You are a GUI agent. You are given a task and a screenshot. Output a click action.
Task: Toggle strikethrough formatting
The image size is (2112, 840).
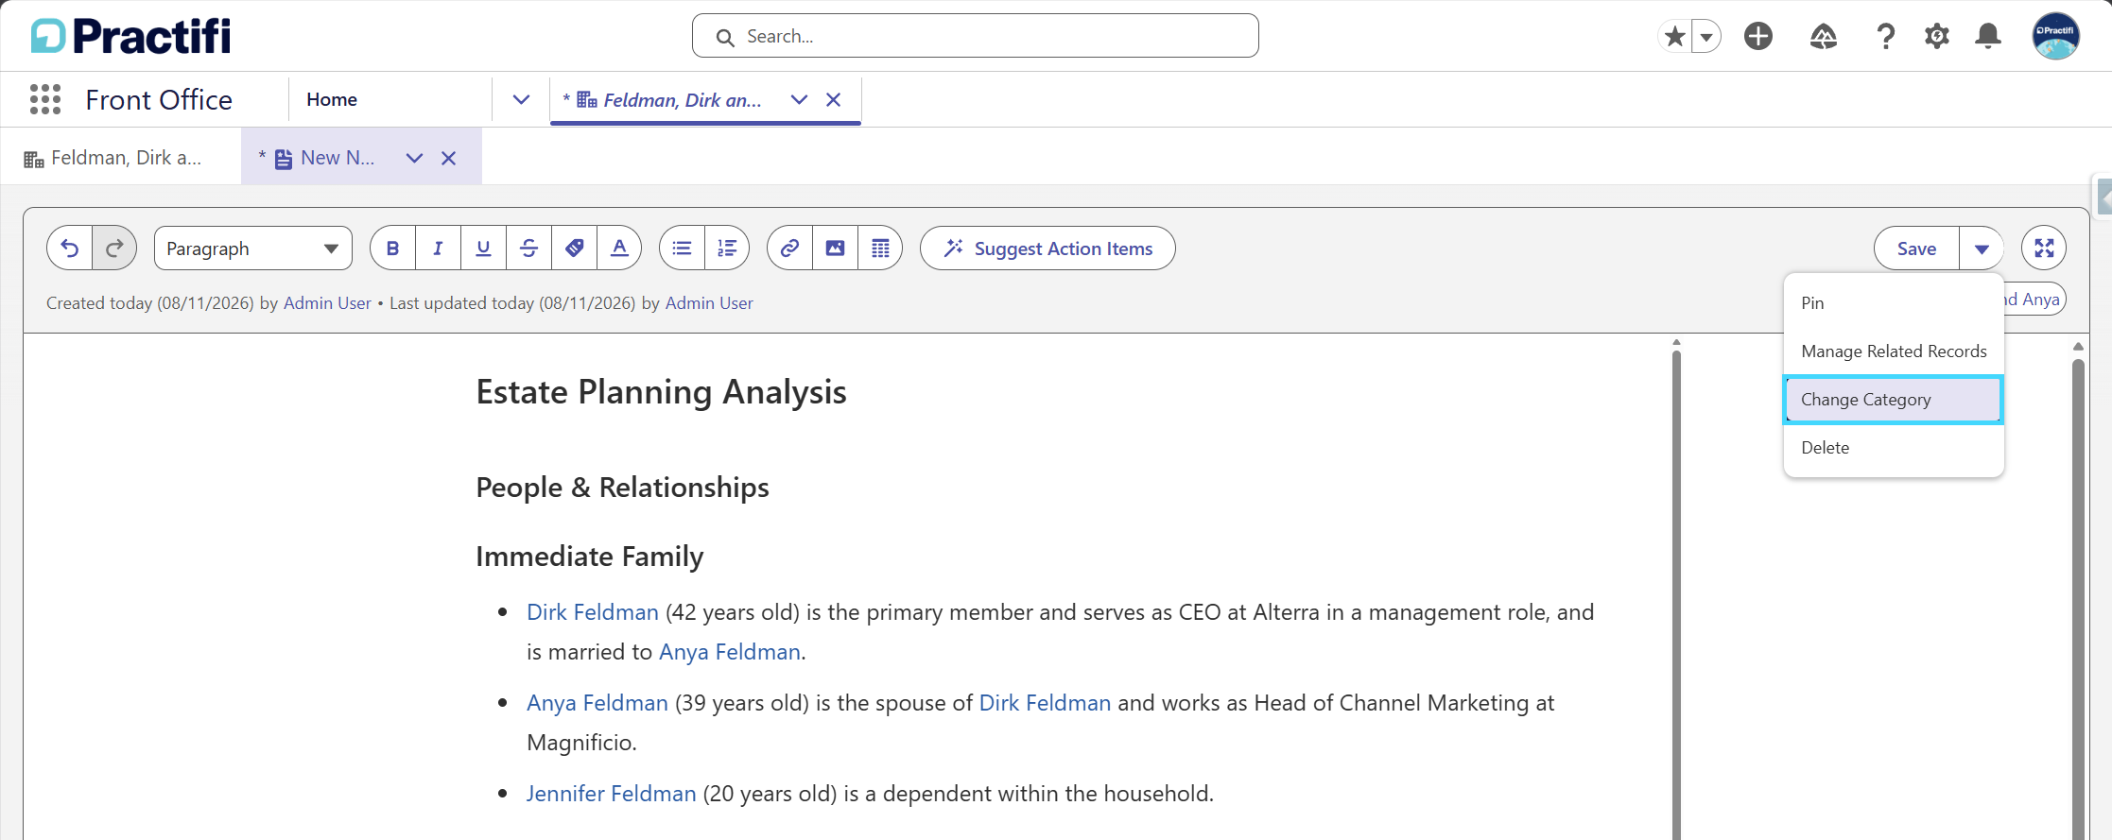pos(528,249)
